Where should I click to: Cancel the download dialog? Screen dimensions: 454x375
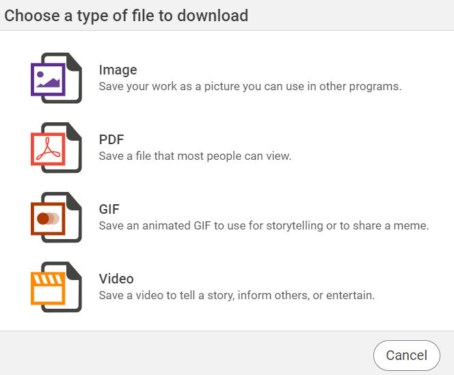[407, 355]
